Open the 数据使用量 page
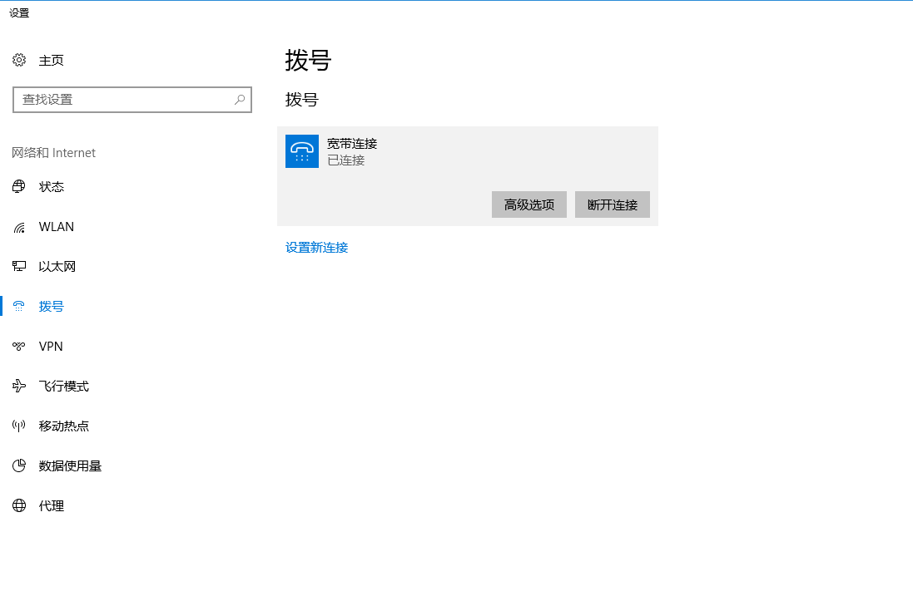The height and width of the screenshot is (596, 913). coord(71,465)
